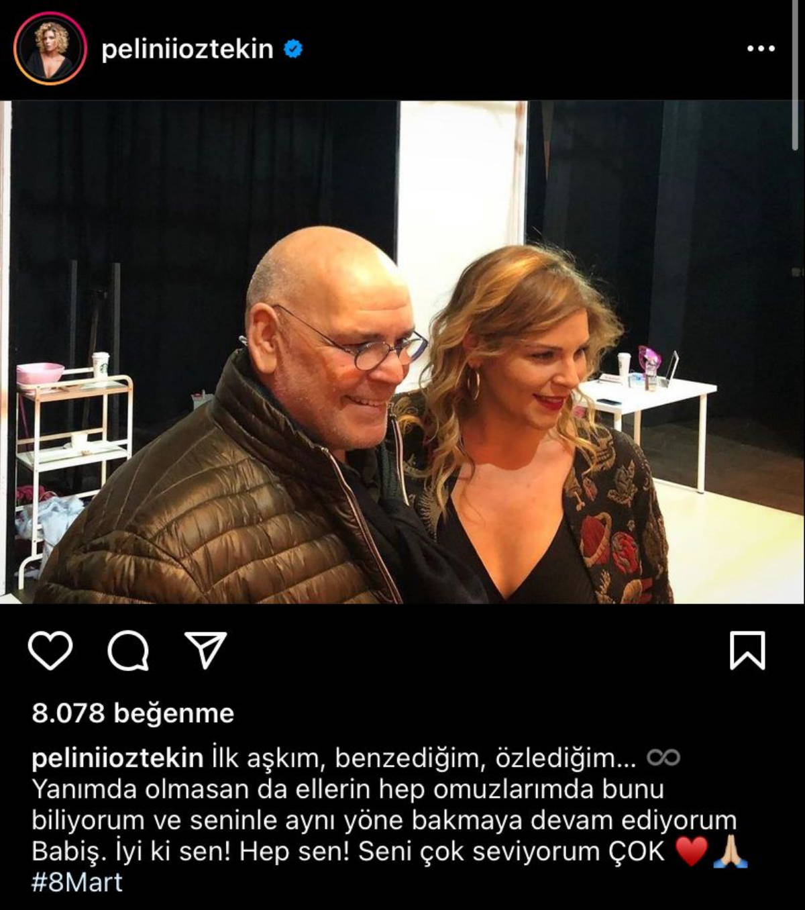Click the main post photo
This screenshot has height=910, width=805.
coord(402,352)
